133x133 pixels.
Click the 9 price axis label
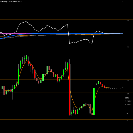click(127, 114)
